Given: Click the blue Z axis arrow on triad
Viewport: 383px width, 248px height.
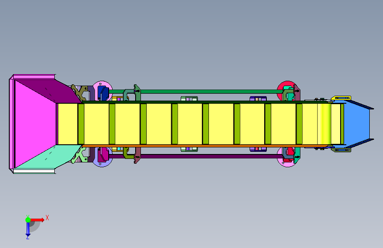Looking at the screenshot, I should tap(28, 229).
